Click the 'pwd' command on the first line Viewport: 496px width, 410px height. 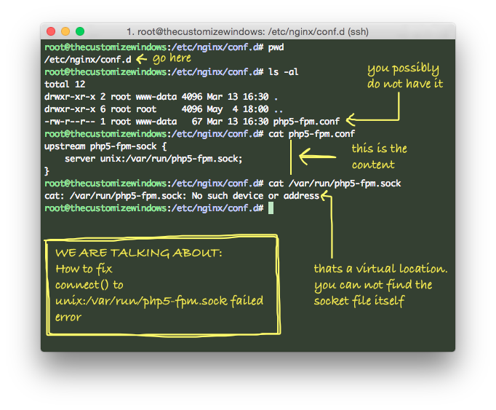click(x=276, y=47)
